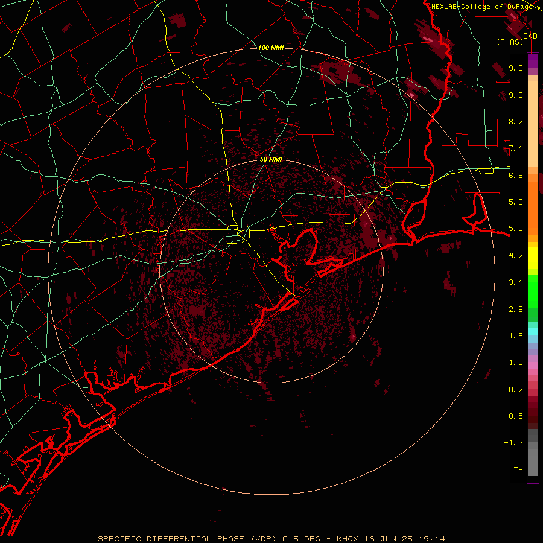Click the 4.2 value on the color scale
Image resolution: width=543 pixels, height=543 pixels.
click(x=516, y=256)
